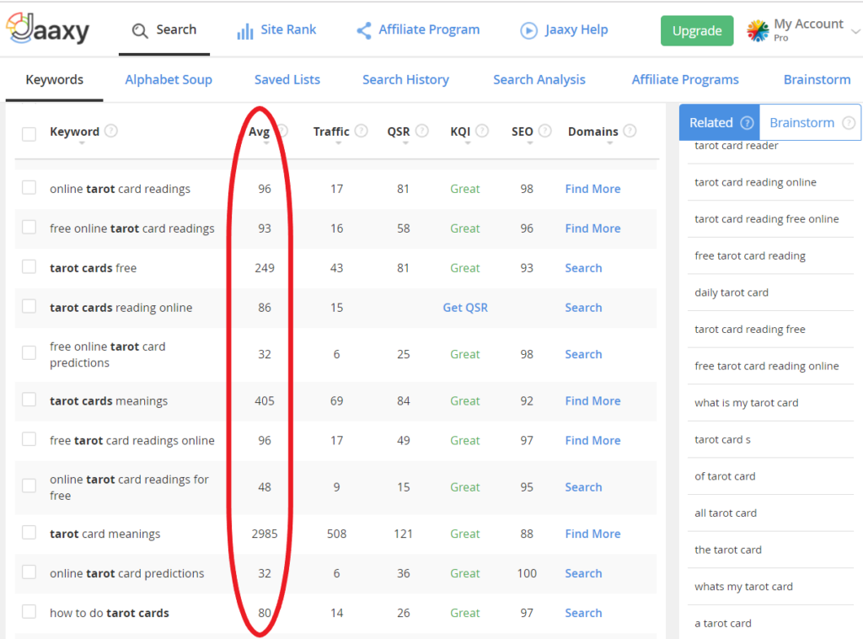Image resolution: width=863 pixels, height=639 pixels.
Task: Open the help tooltip beside the Domains header
Action: (630, 131)
